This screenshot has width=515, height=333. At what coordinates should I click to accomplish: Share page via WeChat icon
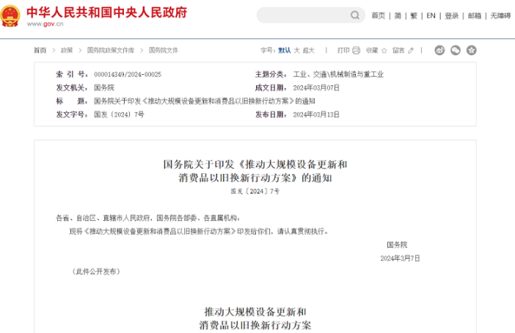456,51
